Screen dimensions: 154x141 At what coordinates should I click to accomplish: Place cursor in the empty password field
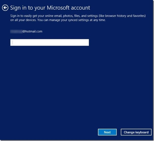(50, 42)
